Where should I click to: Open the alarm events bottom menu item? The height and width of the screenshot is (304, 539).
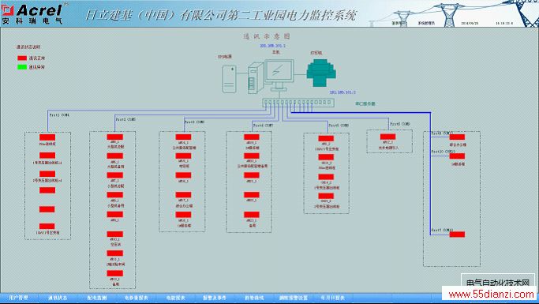point(215,298)
